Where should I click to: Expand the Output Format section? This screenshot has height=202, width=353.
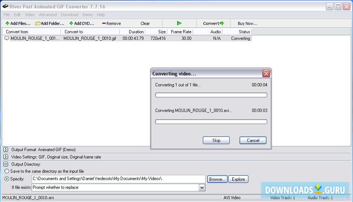[x=6, y=149]
